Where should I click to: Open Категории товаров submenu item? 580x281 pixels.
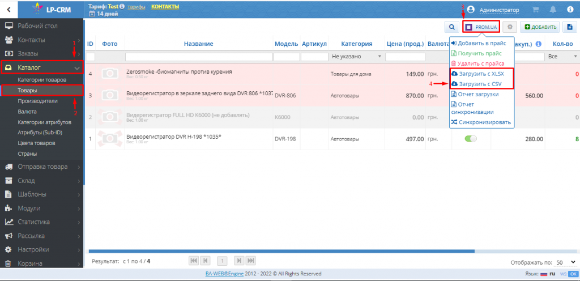pyautogui.click(x=42, y=80)
